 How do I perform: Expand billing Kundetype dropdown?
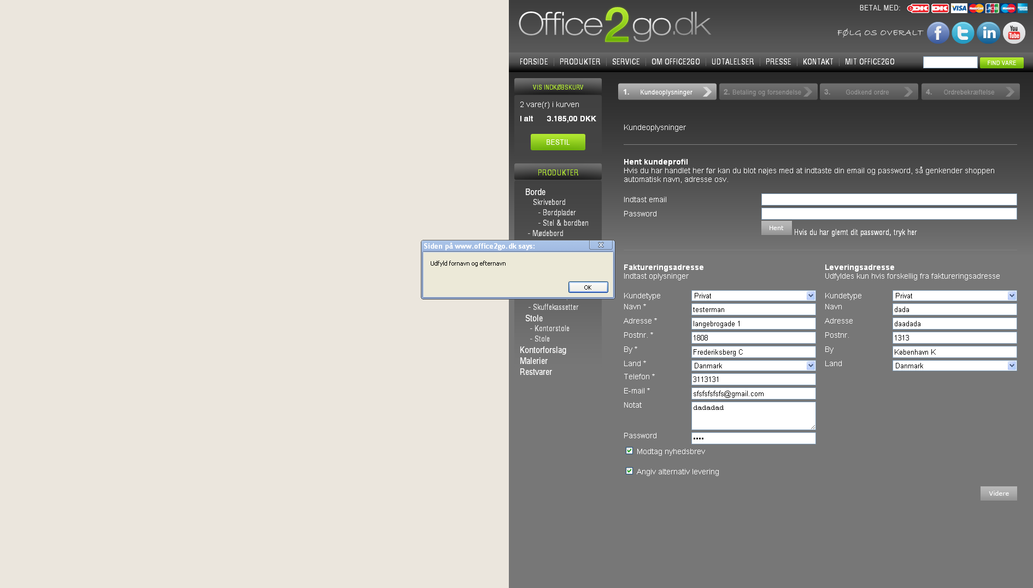[753, 296]
